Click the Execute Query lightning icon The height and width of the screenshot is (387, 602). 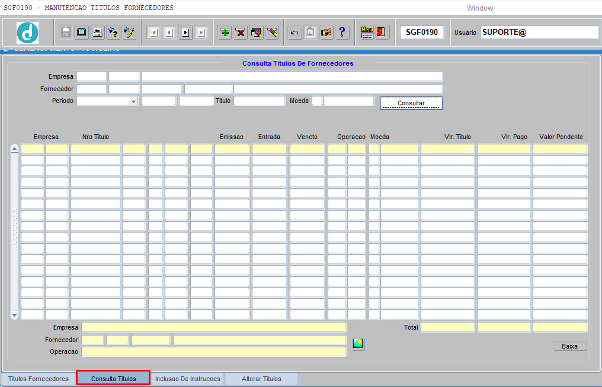pyautogui.click(x=129, y=32)
